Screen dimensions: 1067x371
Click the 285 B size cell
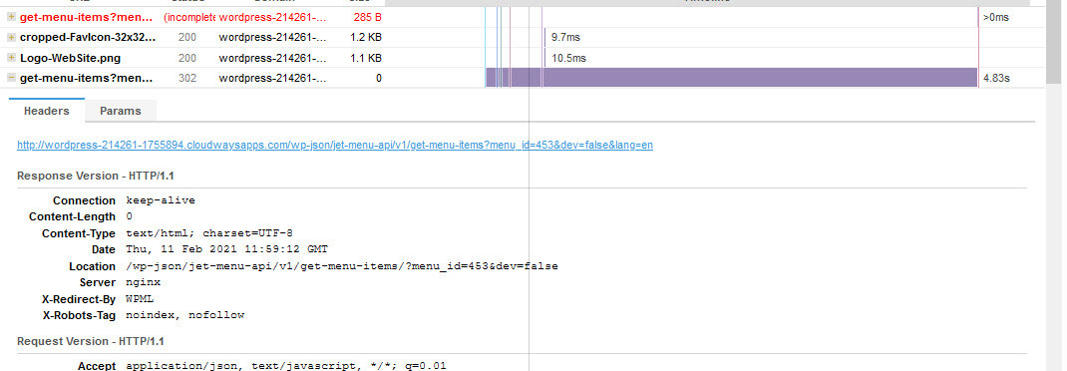[x=367, y=17]
